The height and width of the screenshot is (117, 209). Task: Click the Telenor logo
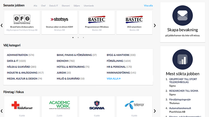(x=134, y=105)
